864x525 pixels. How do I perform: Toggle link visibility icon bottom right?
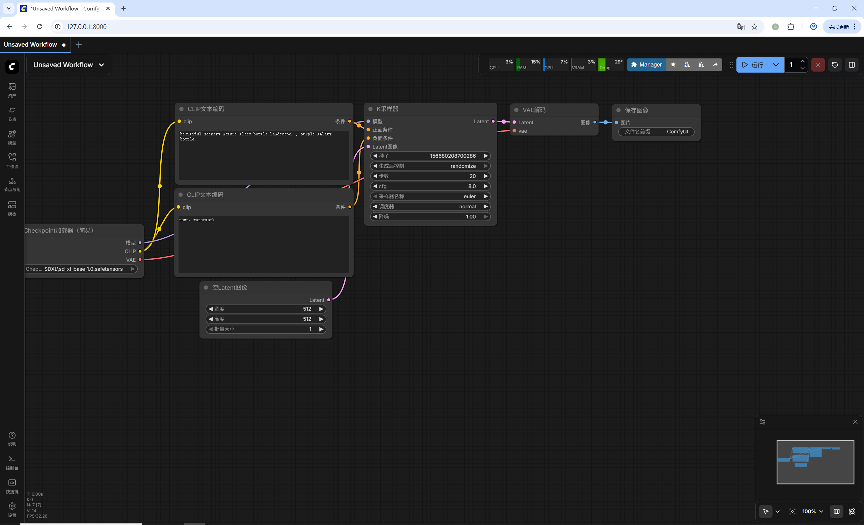point(852,511)
